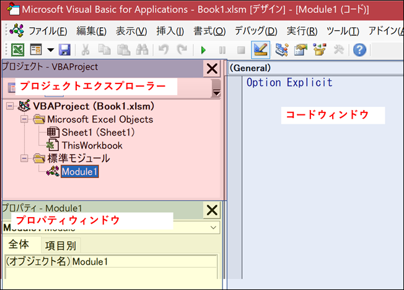The width and height of the screenshot is (404, 290).
Task: Toggle Design Mode icon in toolbar
Action: coord(260,49)
